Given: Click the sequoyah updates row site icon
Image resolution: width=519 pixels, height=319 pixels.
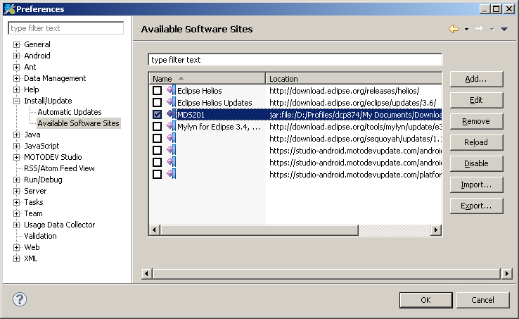Looking at the screenshot, I should coord(171,138).
